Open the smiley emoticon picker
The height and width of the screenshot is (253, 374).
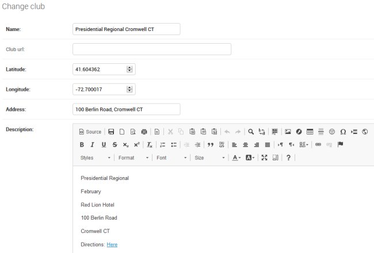(332, 132)
